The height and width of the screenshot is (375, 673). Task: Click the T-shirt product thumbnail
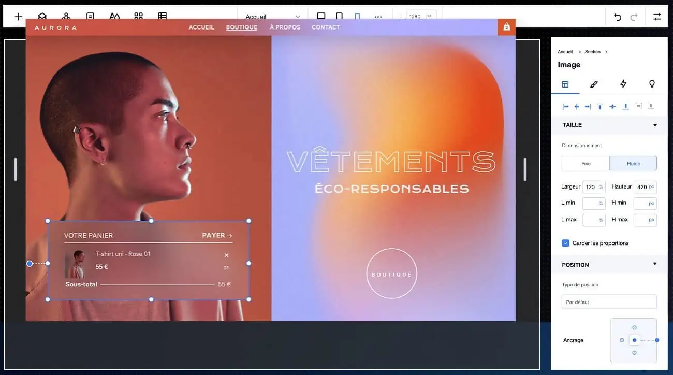[75, 264]
